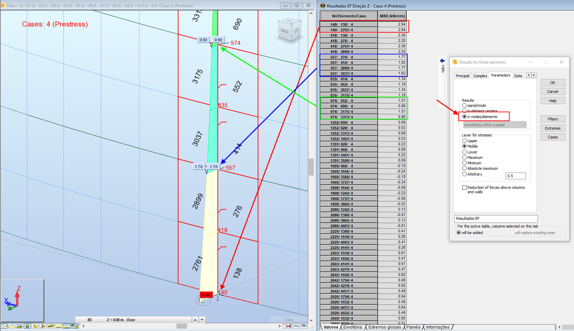Click the BACK view cube

pyautogui.click(x=285, y=31)
